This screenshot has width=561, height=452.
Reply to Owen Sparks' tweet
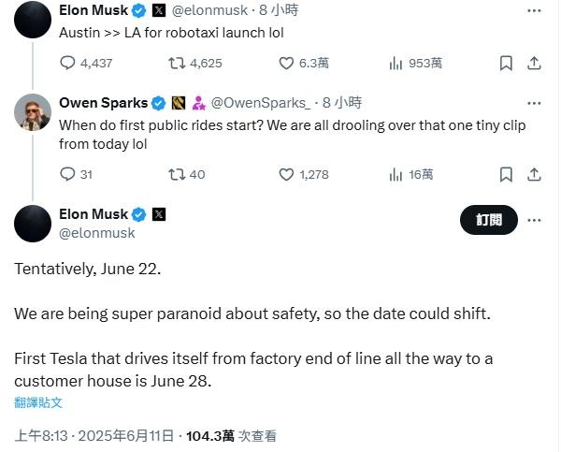(x=67, y=174)
